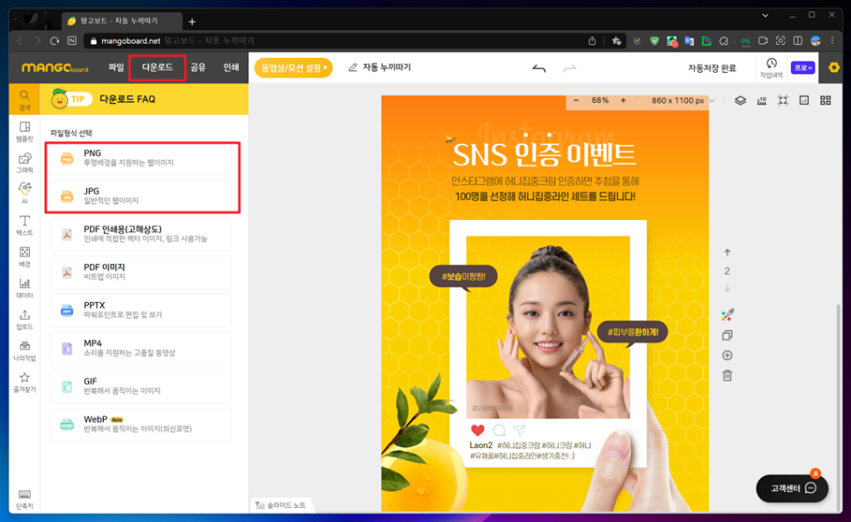This screenshot has width=851, height=522.
Task: Open the 템플릿 templates panel
Action: pyautogui.click(x=25, y=131)
